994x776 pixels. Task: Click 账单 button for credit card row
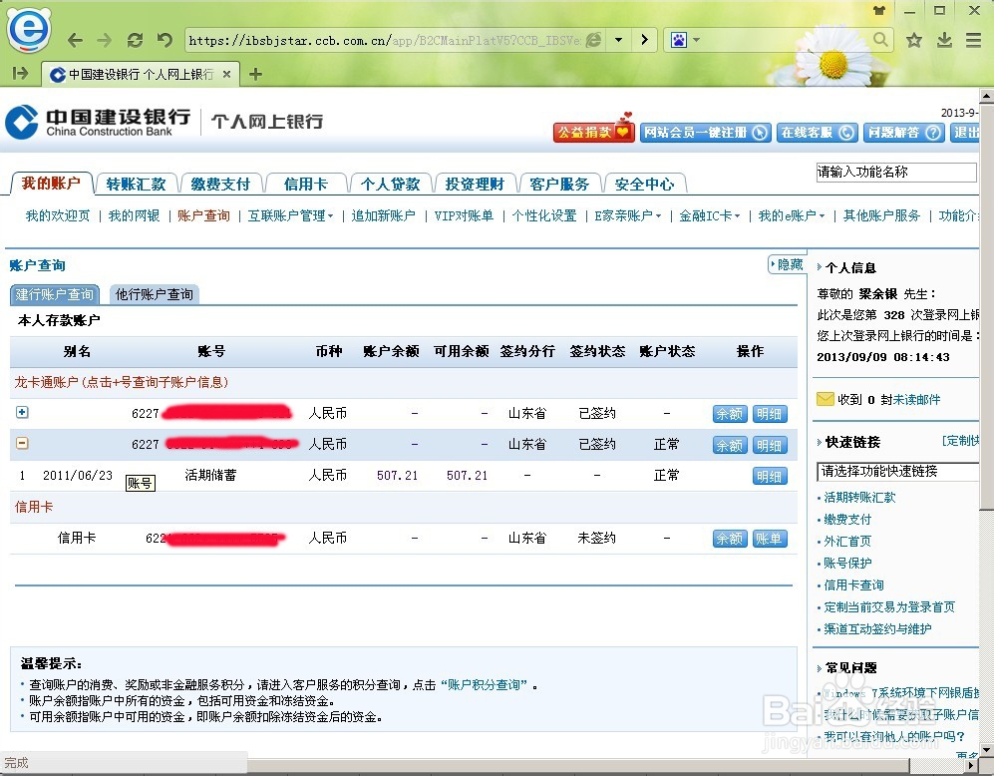click(x=770, y=539)
